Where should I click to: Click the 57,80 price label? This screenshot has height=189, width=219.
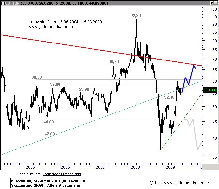coord(55,84)
